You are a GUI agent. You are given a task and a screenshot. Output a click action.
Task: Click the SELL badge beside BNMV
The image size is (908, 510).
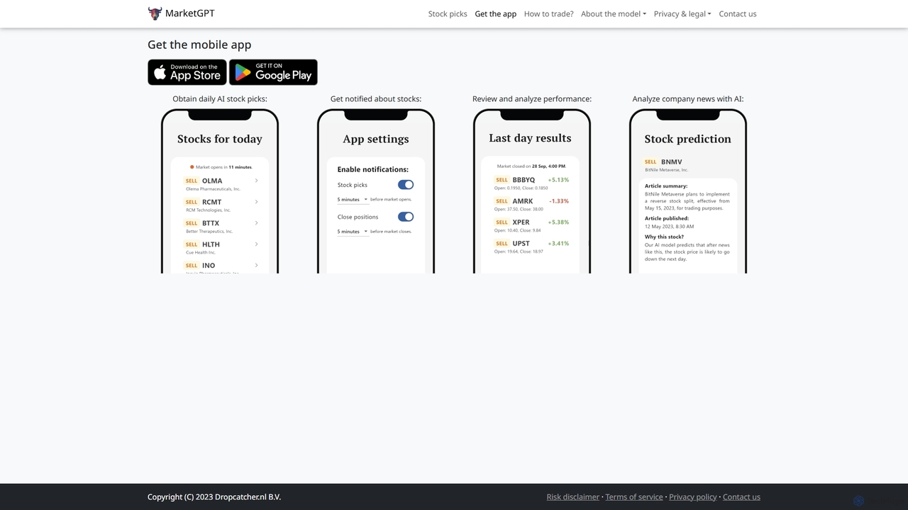[x=650, y=161]
